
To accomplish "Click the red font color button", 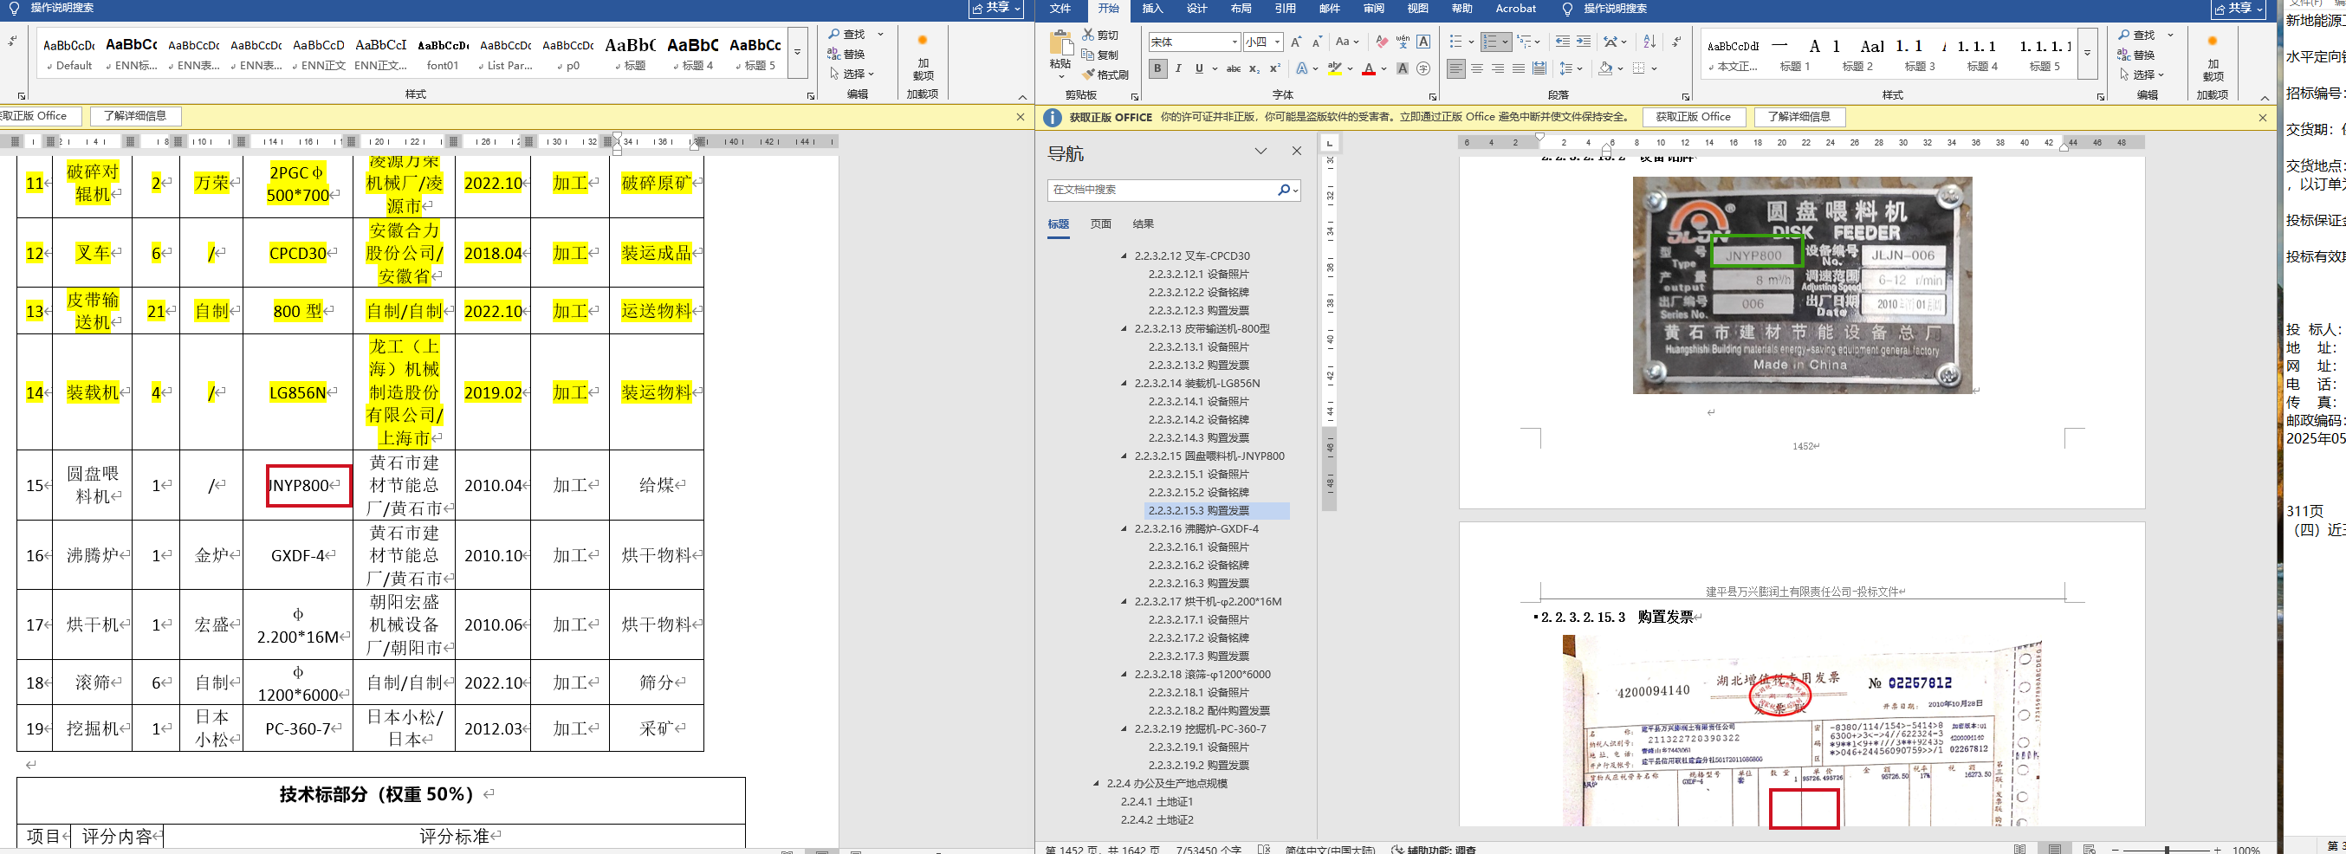I will click(x=1368, y=68).
